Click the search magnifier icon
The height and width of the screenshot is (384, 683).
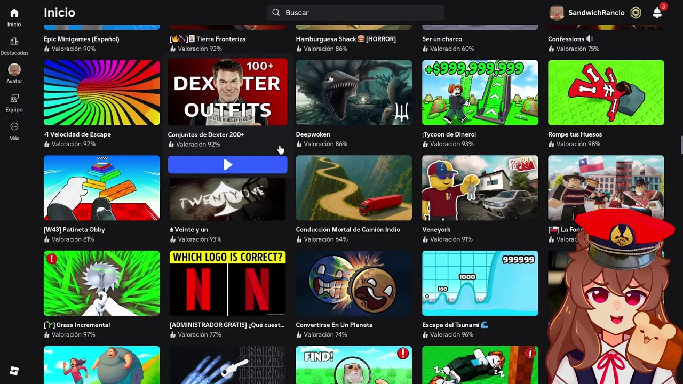click(x=276, y=12)
